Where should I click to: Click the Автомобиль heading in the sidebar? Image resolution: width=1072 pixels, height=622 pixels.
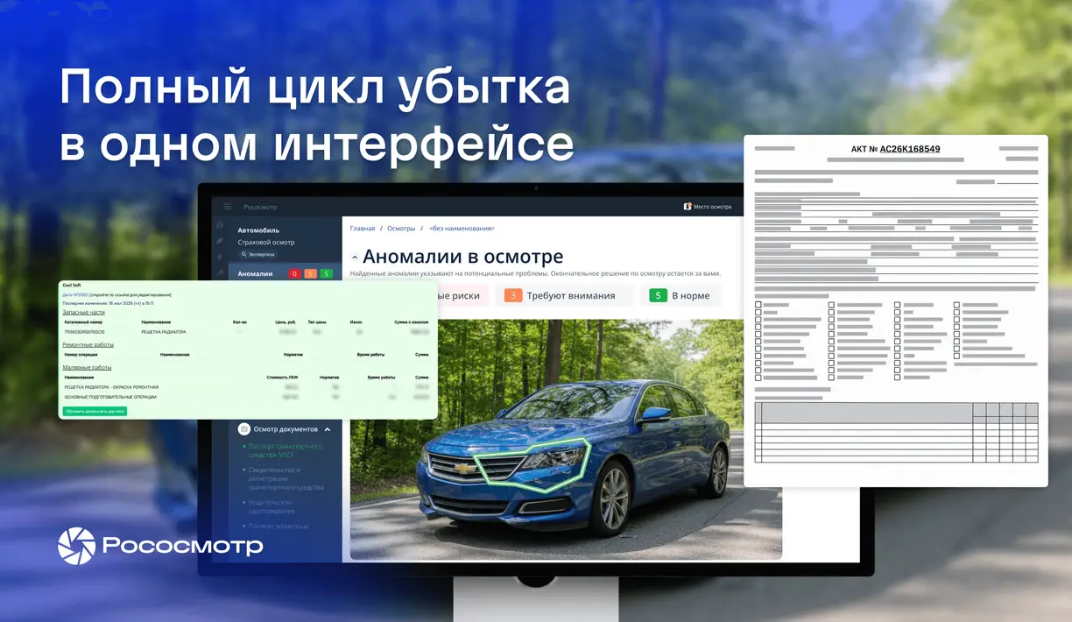258,230
